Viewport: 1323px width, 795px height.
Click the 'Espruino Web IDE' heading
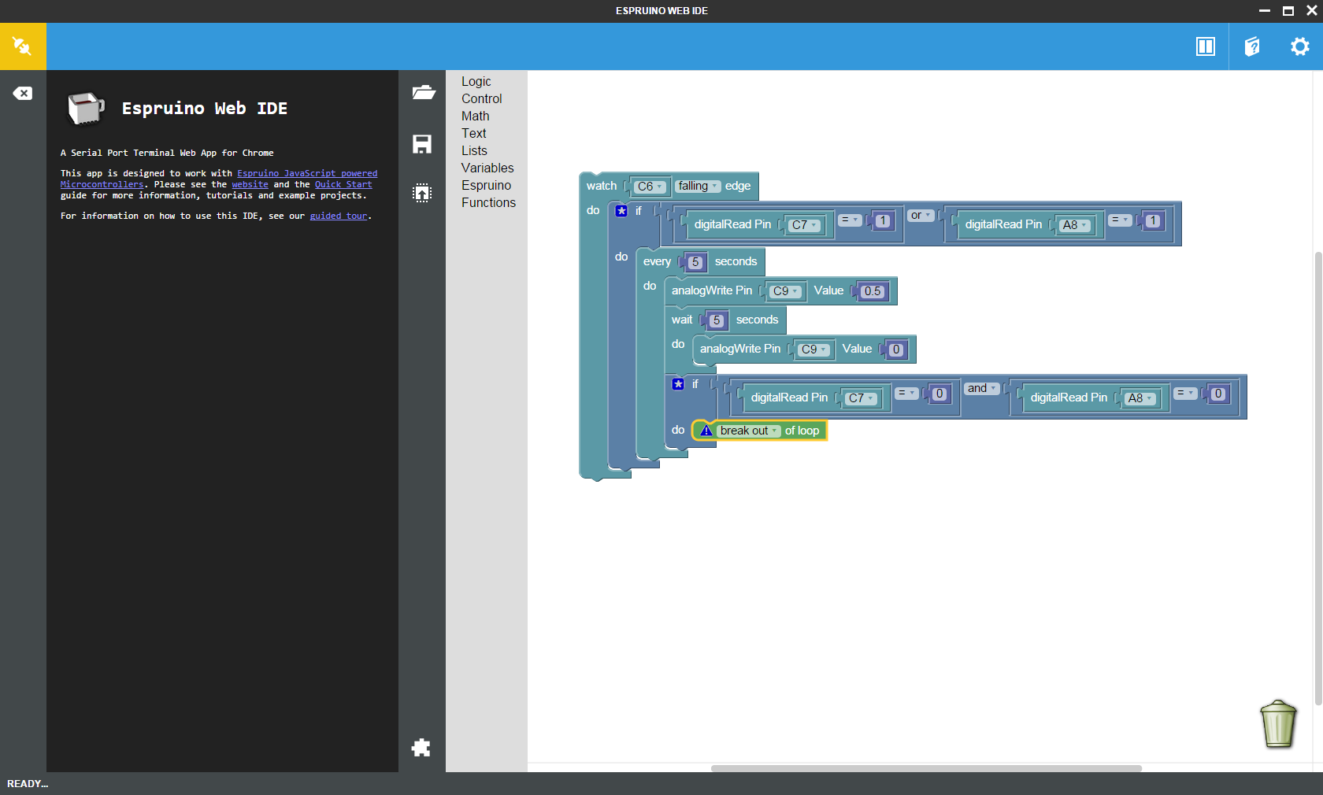tap(205, 108)
